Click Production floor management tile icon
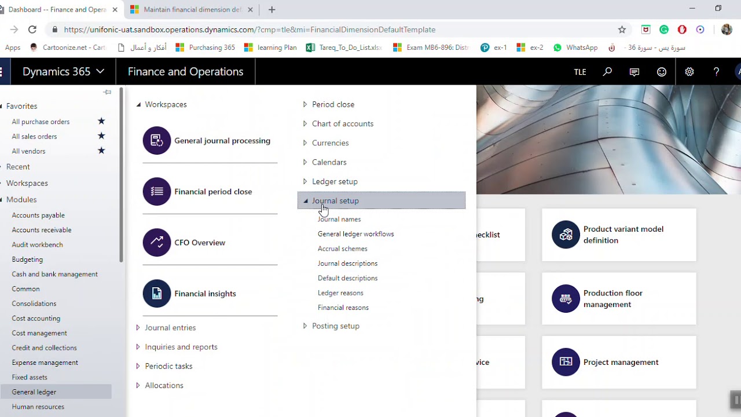 pos(566,299)
